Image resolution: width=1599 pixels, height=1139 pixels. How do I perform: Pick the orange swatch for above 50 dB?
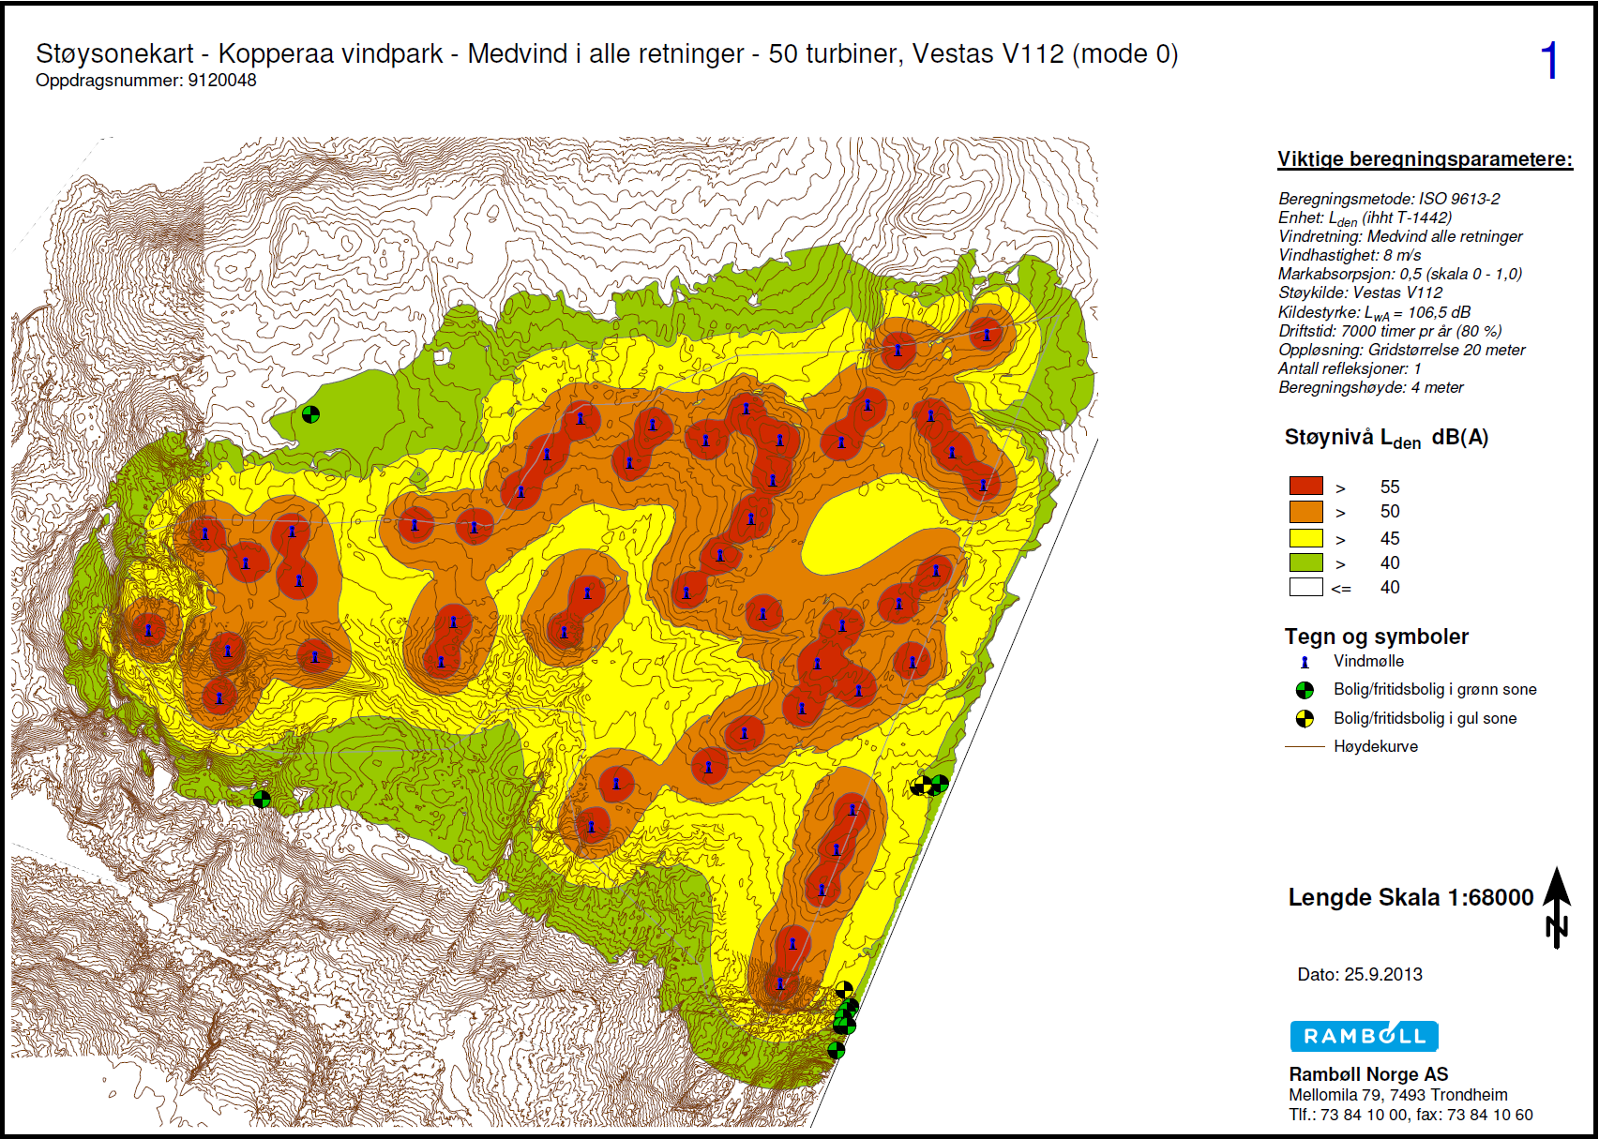click(x=1305, y=512)
